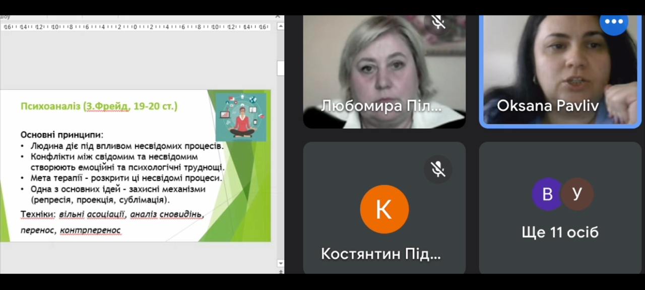This screenshot has width=645, height=290.
Task: Click the vertical scrollbar thumb in presentation
Action: tap(280, 68)
